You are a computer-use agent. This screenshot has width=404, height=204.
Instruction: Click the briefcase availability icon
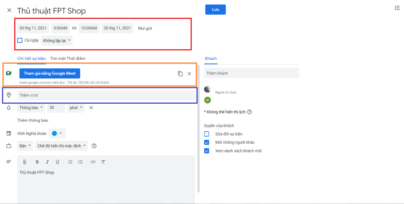[x=9, y=146]
